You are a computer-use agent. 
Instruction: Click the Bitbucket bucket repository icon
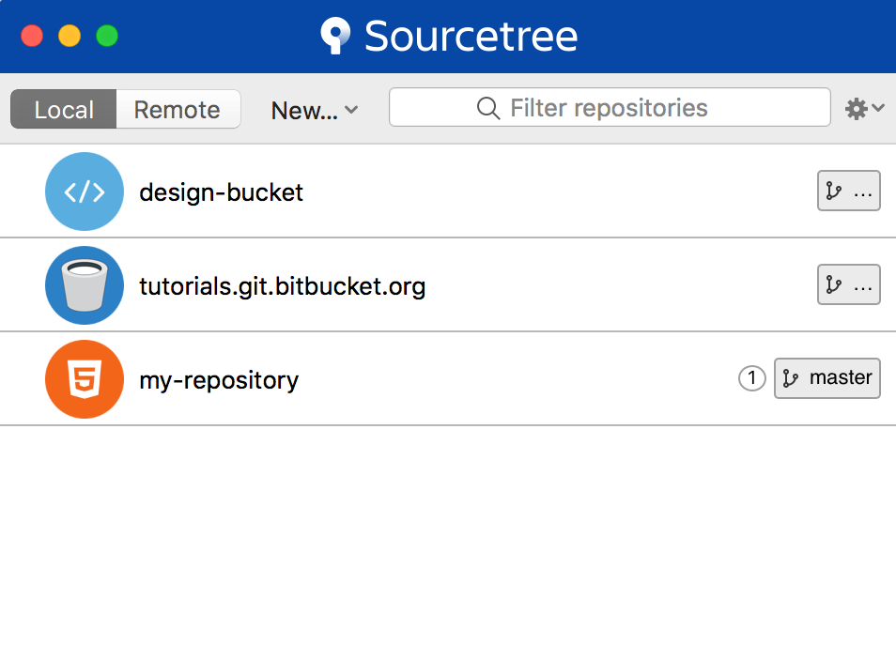(85, 285)
